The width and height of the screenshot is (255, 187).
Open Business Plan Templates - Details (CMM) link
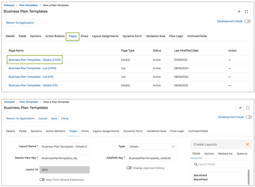point(34,59)
